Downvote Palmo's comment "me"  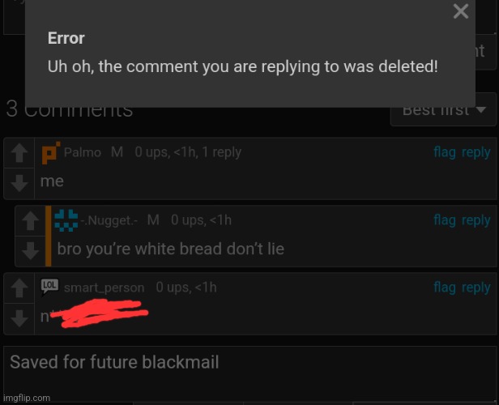click(19, 183)
